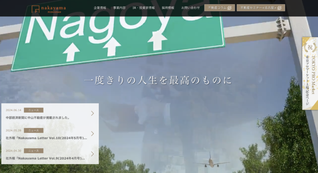Click the 2024.06.14 date text
Screen dimensions: 318x173
coord(13,110)
